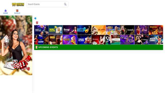Click the trophy icon beside Upcoming Events

[36, 47]
